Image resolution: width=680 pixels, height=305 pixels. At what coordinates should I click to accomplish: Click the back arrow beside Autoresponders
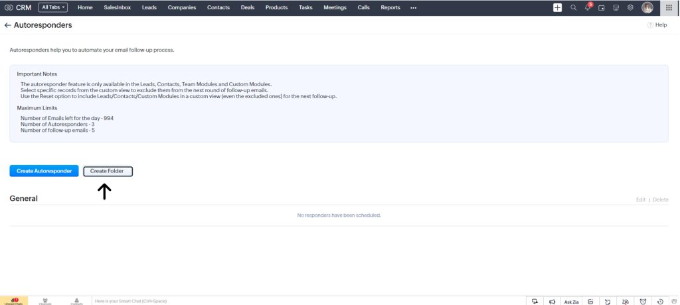tap(7, 25)
